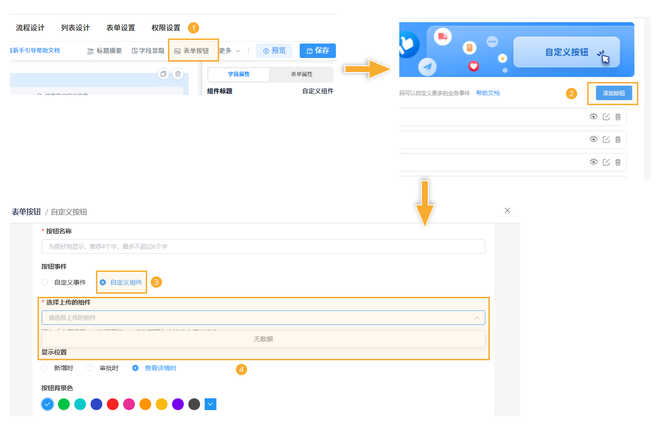
Task: Click the copy component icon on the canvas
Action: pos(163,74)
